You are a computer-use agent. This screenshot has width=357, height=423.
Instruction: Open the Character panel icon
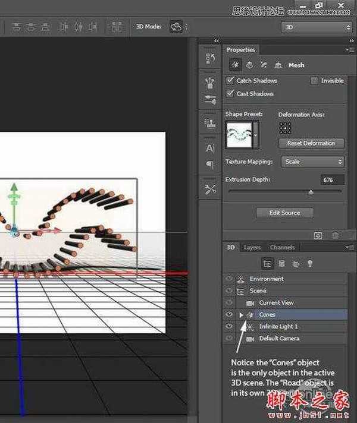pyautogui.click(x=210, y=149)
